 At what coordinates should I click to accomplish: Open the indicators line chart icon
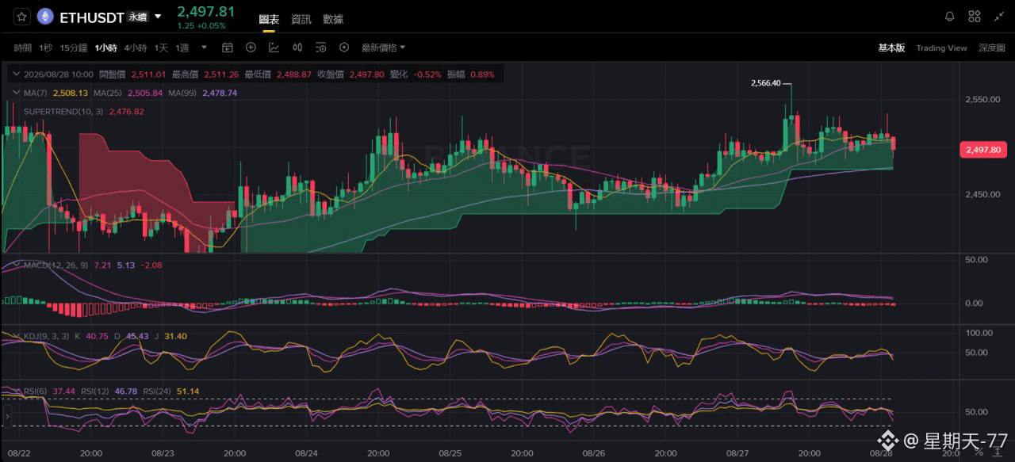[x=274, y=48]
